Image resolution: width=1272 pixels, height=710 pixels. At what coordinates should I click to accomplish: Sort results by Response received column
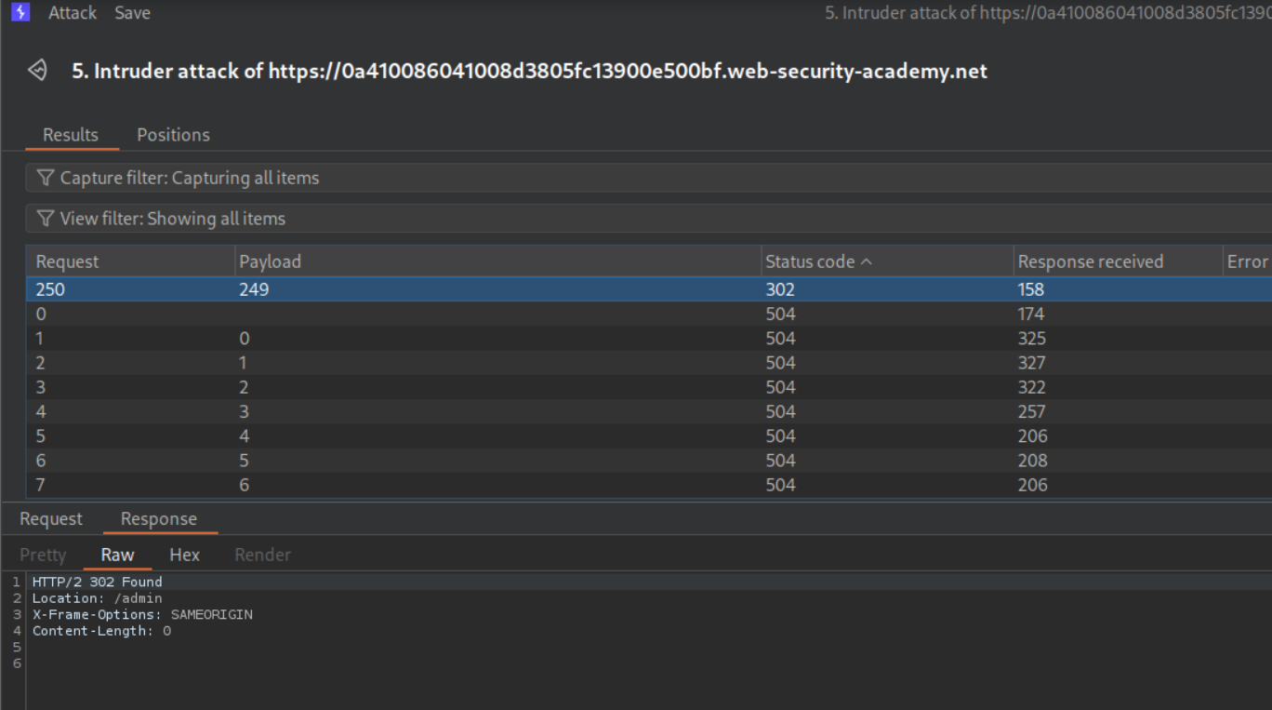pos(1091,261)
